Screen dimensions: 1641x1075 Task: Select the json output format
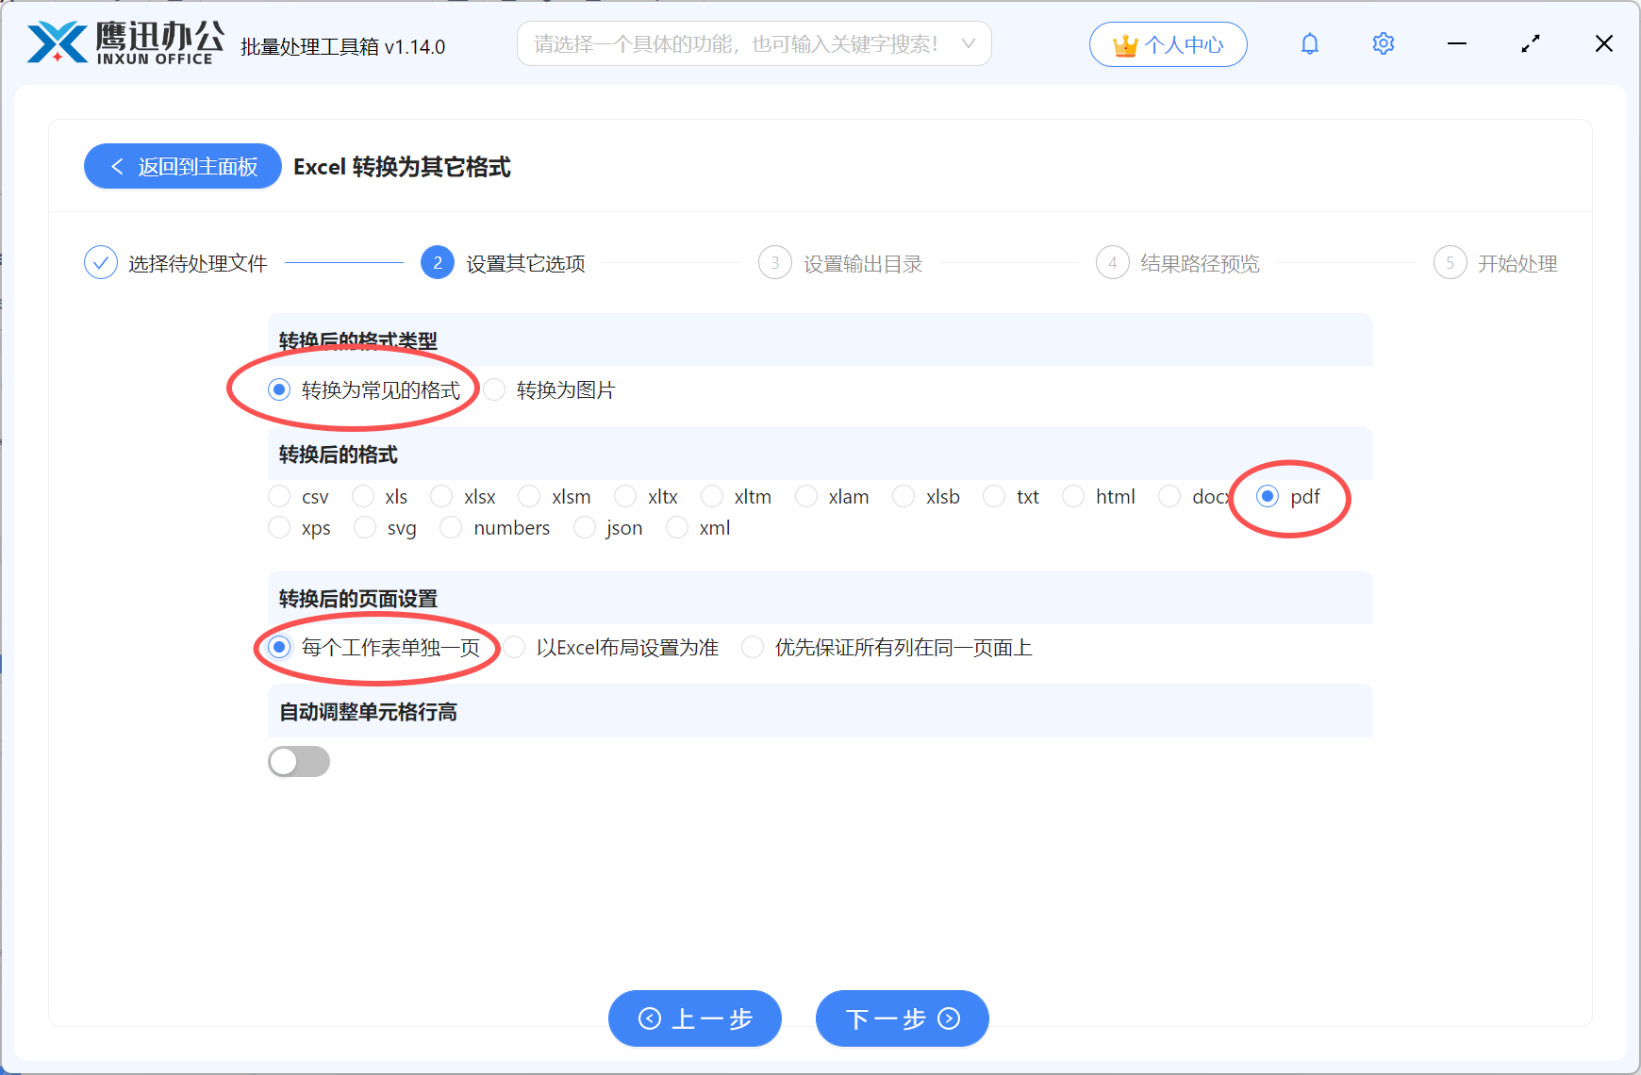click(585, 528)
